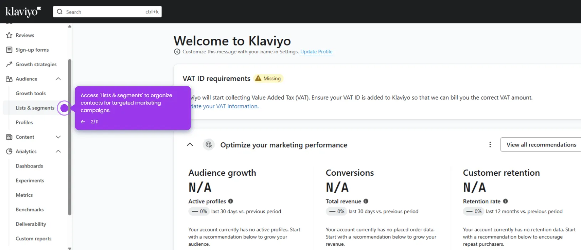Click the info icon near Customize message
This screenshot has width=581, height=250.
click(177, 52)
